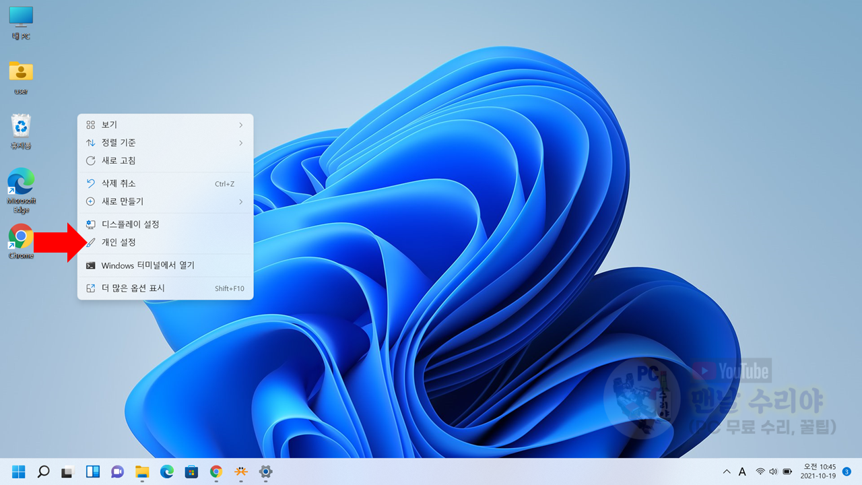
Task: Toggle the IME input mode indicator A
Action: pyautogui.click(x=743, y=472)
